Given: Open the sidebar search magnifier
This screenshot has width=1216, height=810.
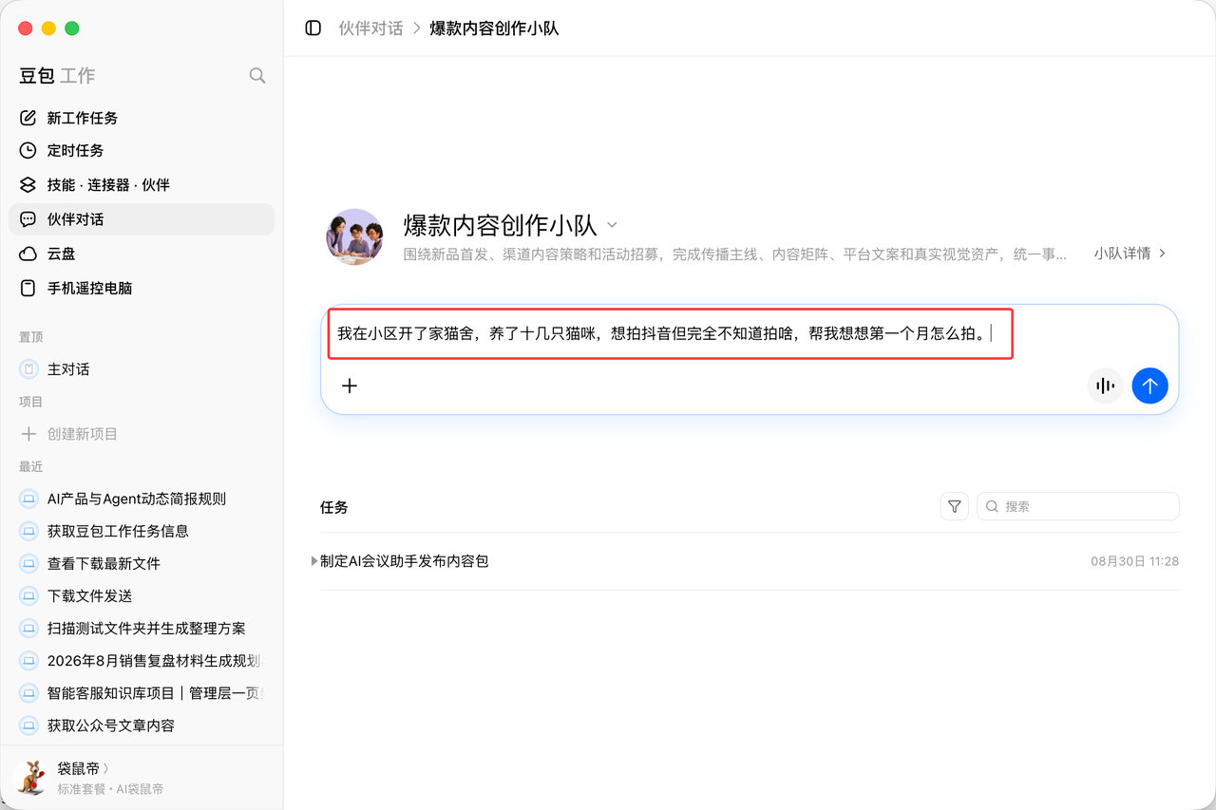Looking at the screenshot, I should coord(257,75).
